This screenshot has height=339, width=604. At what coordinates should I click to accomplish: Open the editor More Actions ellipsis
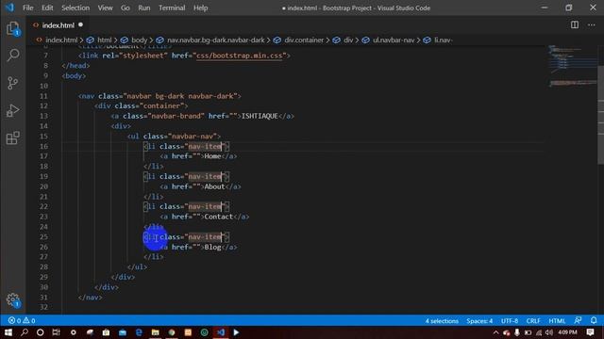tap(592, 25)
